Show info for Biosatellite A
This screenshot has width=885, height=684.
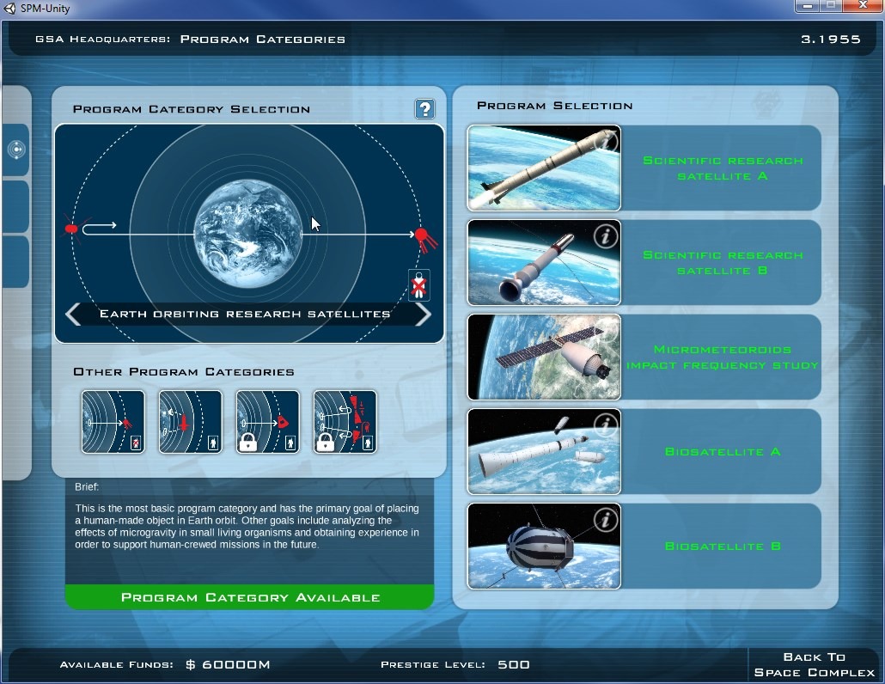click(606, 425)
